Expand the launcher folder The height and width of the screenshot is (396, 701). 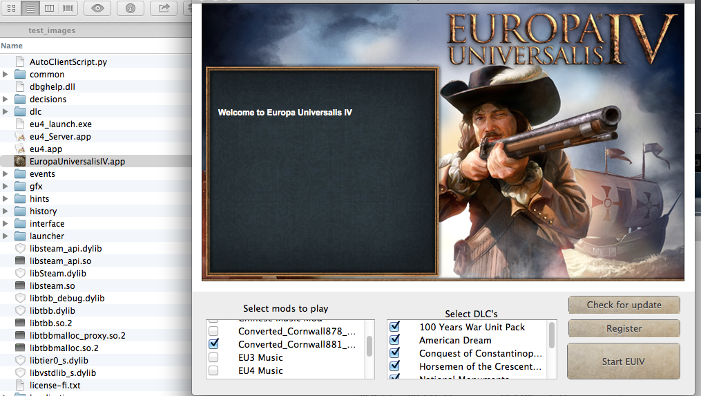(6, 236)
